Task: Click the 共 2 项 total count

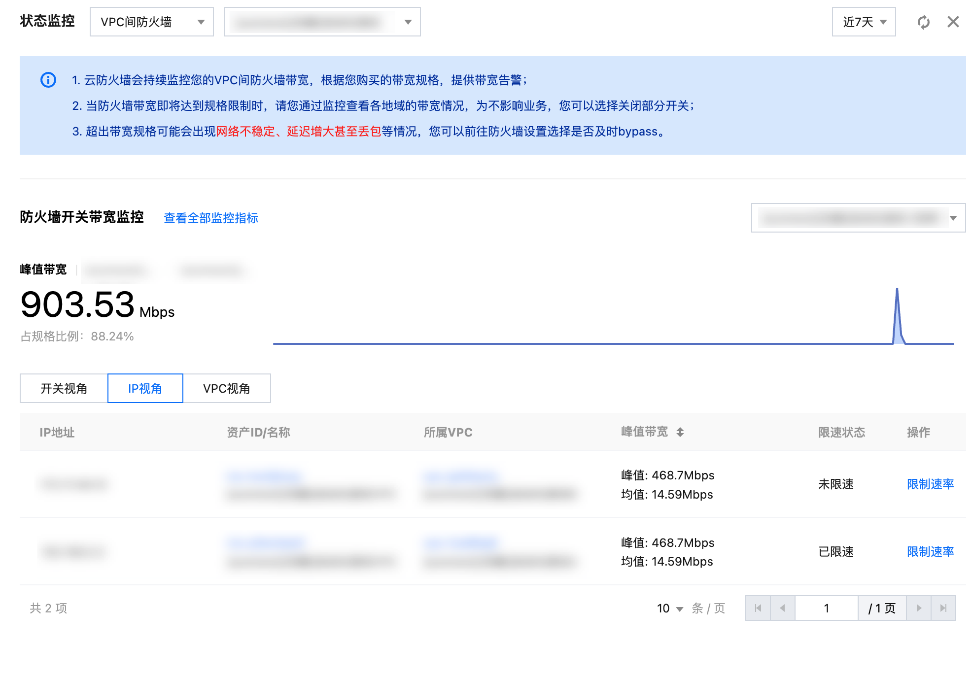Action: (x=48, y=608)
